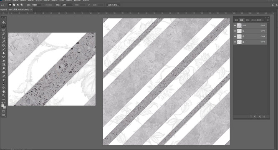Select the Clone Stamp tool
Screen dimensions: 278x150
tap(3, 53)
